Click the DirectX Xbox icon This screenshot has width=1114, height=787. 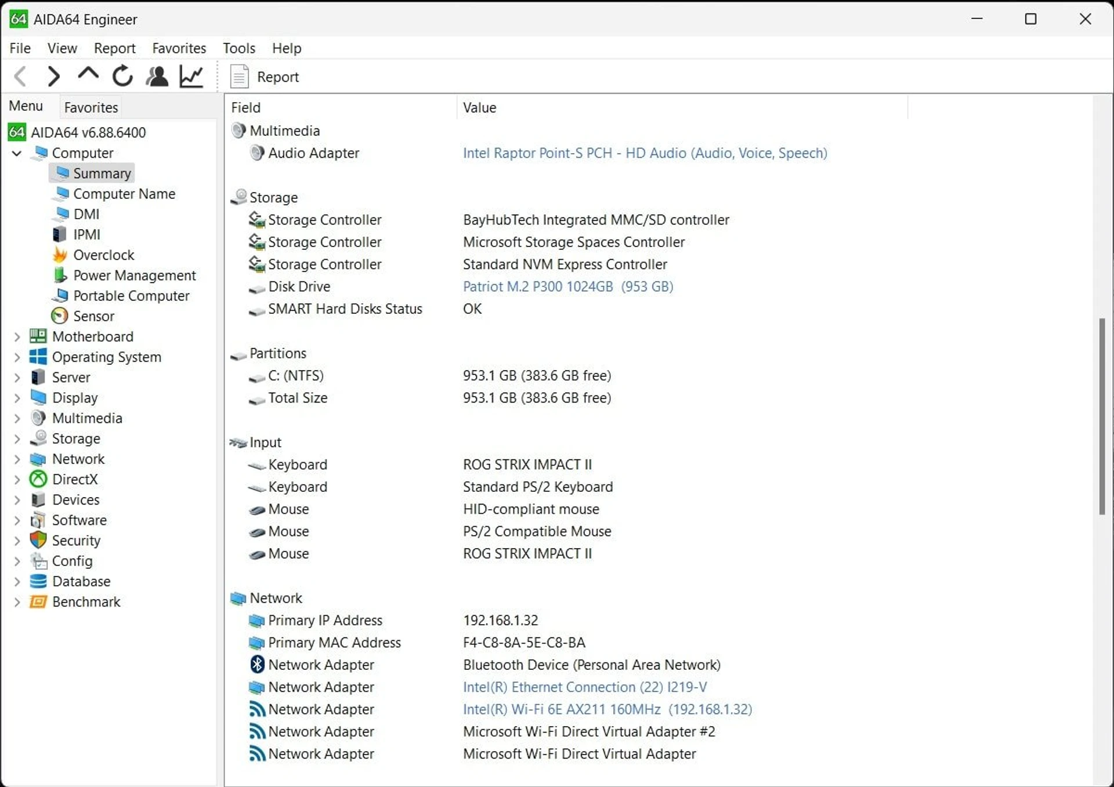pos(38,479)
